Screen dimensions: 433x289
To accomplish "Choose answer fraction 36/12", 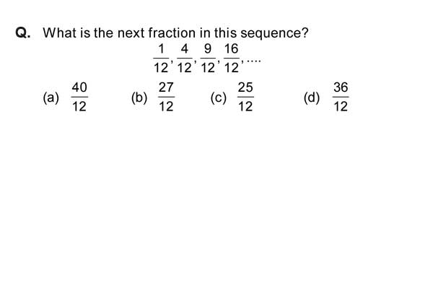I will click(341, 97).
